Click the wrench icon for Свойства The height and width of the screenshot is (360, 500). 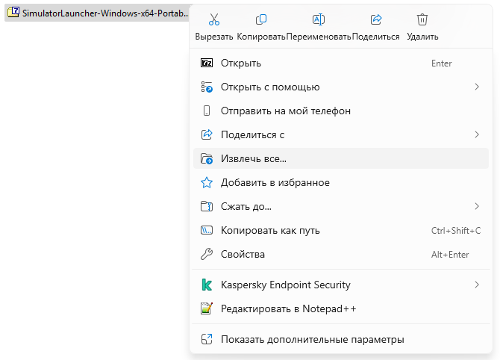pos(207,254)
